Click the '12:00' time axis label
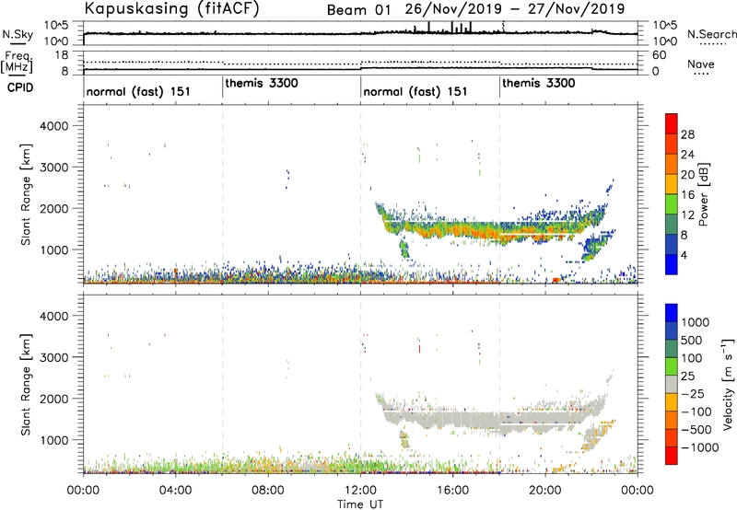This screenshot has height=510, width=737. pos(360,491)
